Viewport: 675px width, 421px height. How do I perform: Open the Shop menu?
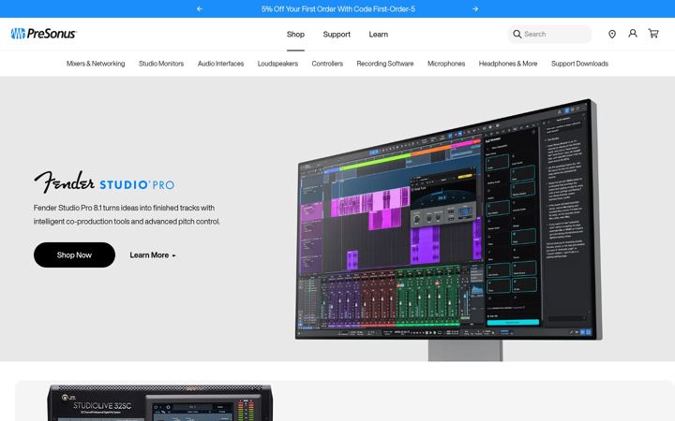coord(295,35)
